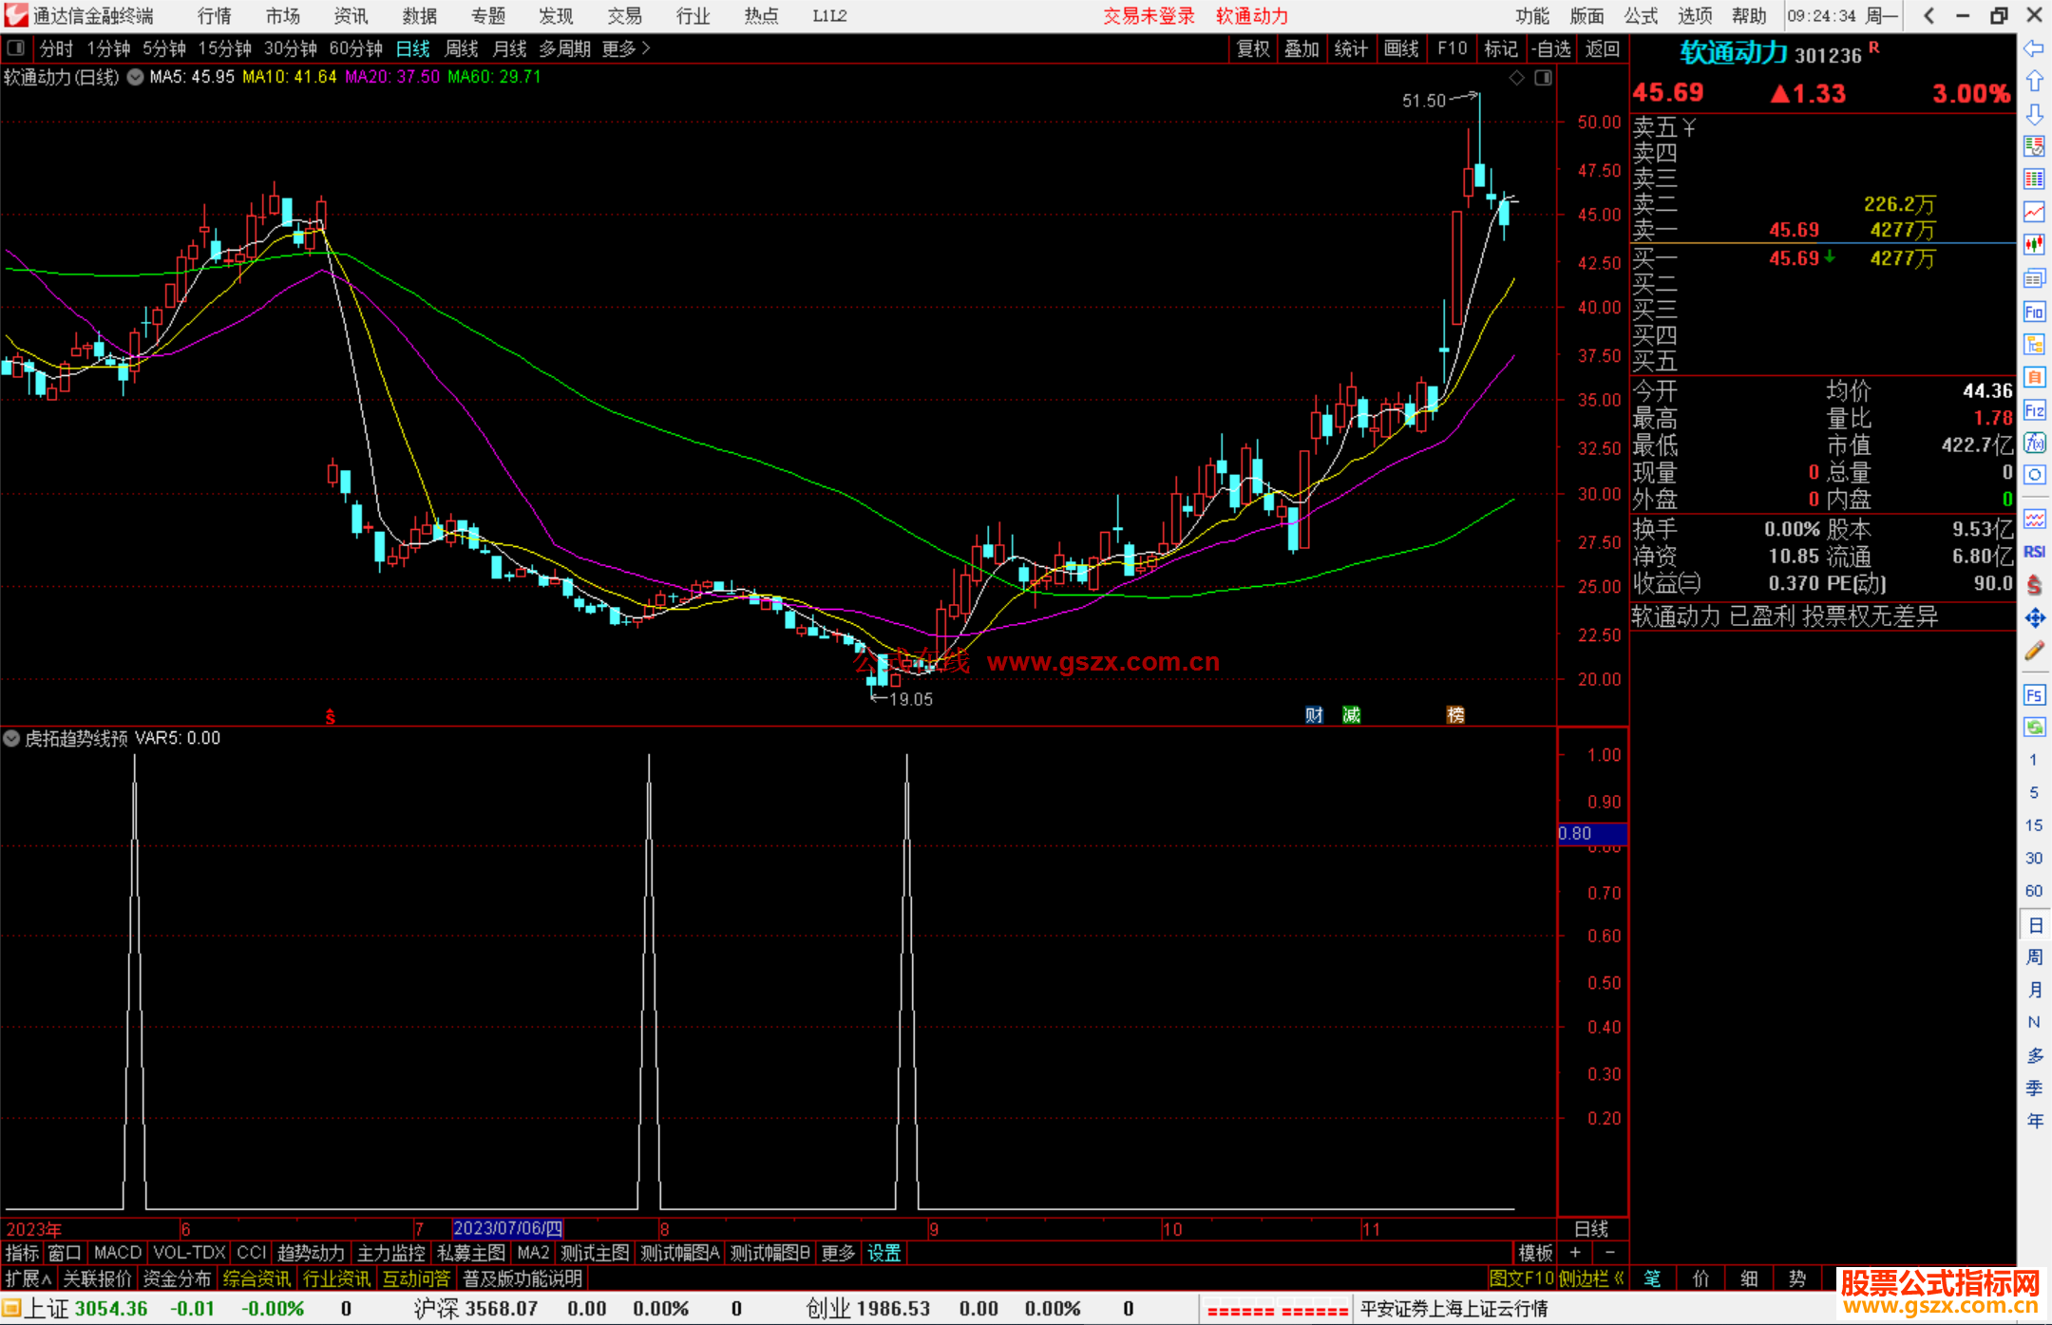
Task: Click the FS icon in right sidebar
Action: (2034, 695)
